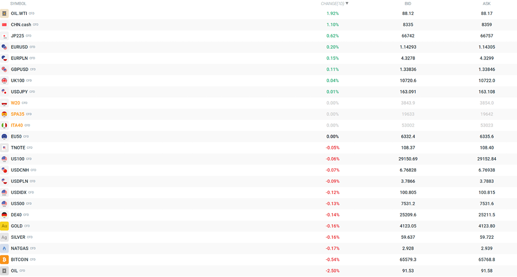
Task: Click the orange BITCOIN icon
Action: tap(4, 259)
